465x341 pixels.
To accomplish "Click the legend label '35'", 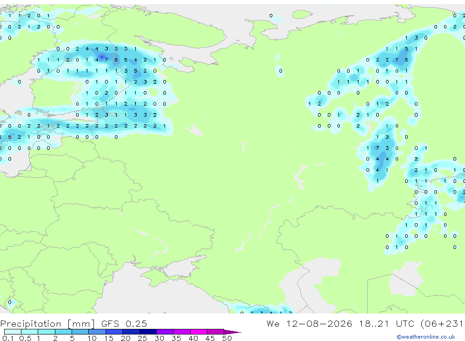I will pos(176,338).
